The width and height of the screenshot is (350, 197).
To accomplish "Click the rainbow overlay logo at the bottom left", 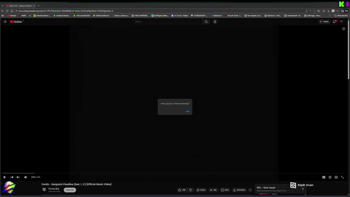I will click(x=9, y=188).
